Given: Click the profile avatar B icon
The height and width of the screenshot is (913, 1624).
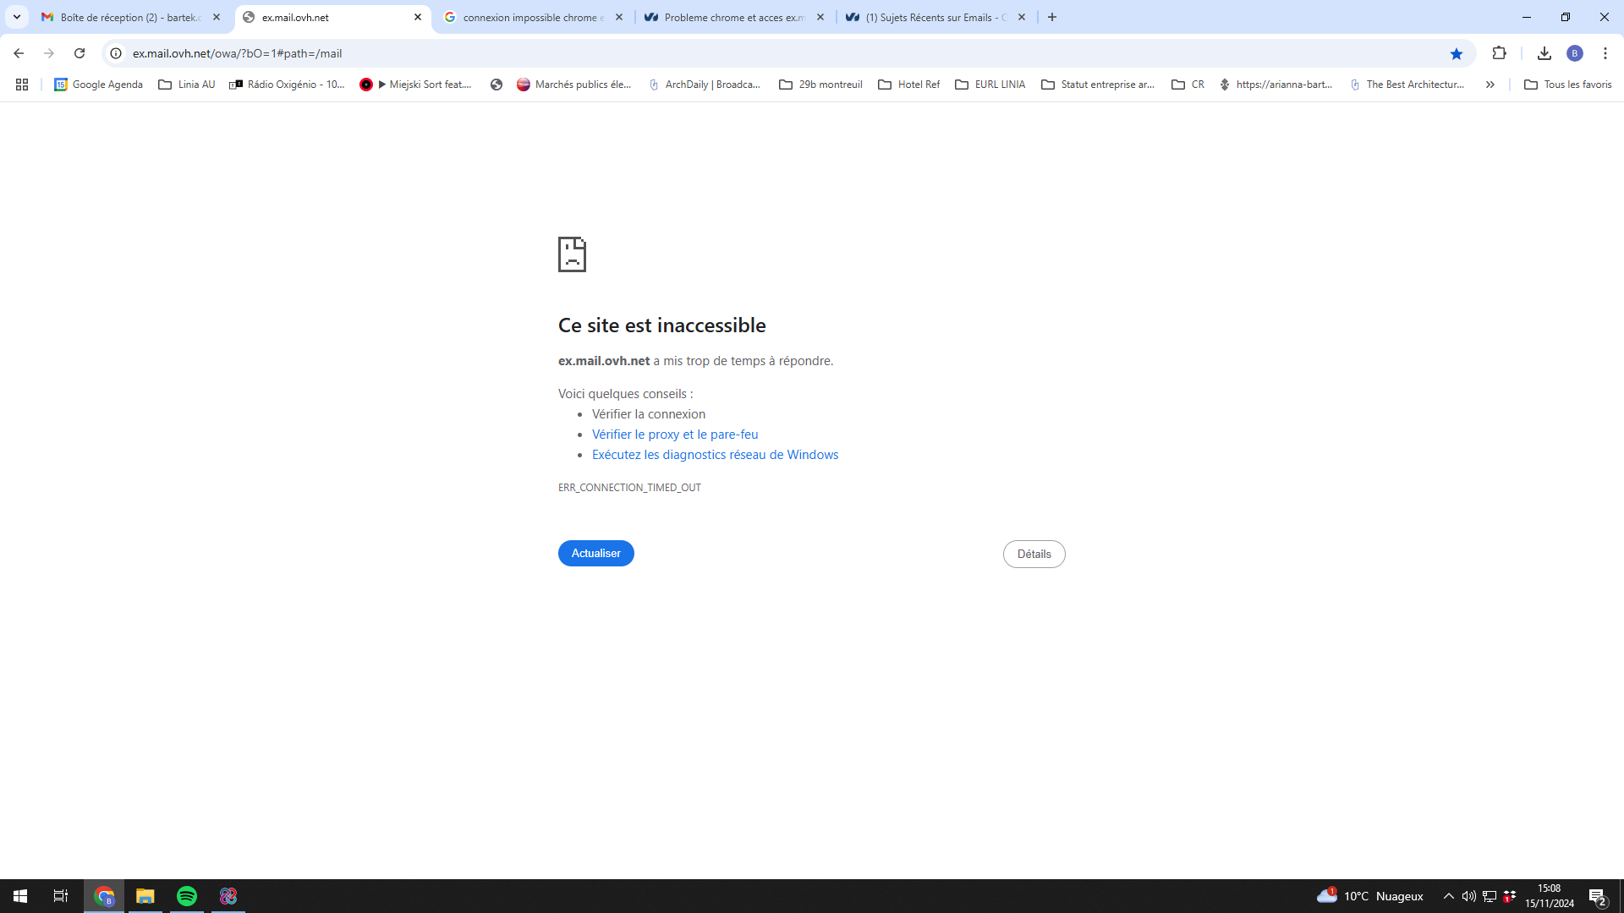Looking at the screenshot, I should (1574, 53).
